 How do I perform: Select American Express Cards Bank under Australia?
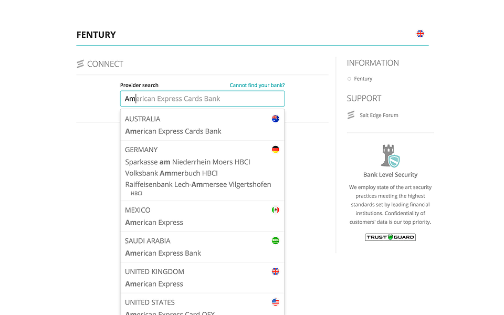(173, 131)
